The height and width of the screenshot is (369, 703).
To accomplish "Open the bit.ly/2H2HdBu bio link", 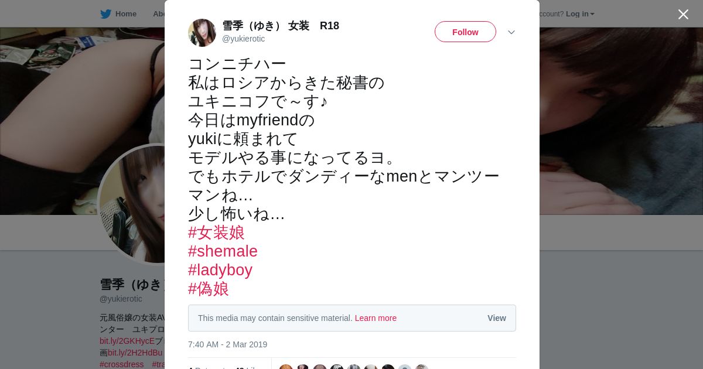I will (135, 353).
